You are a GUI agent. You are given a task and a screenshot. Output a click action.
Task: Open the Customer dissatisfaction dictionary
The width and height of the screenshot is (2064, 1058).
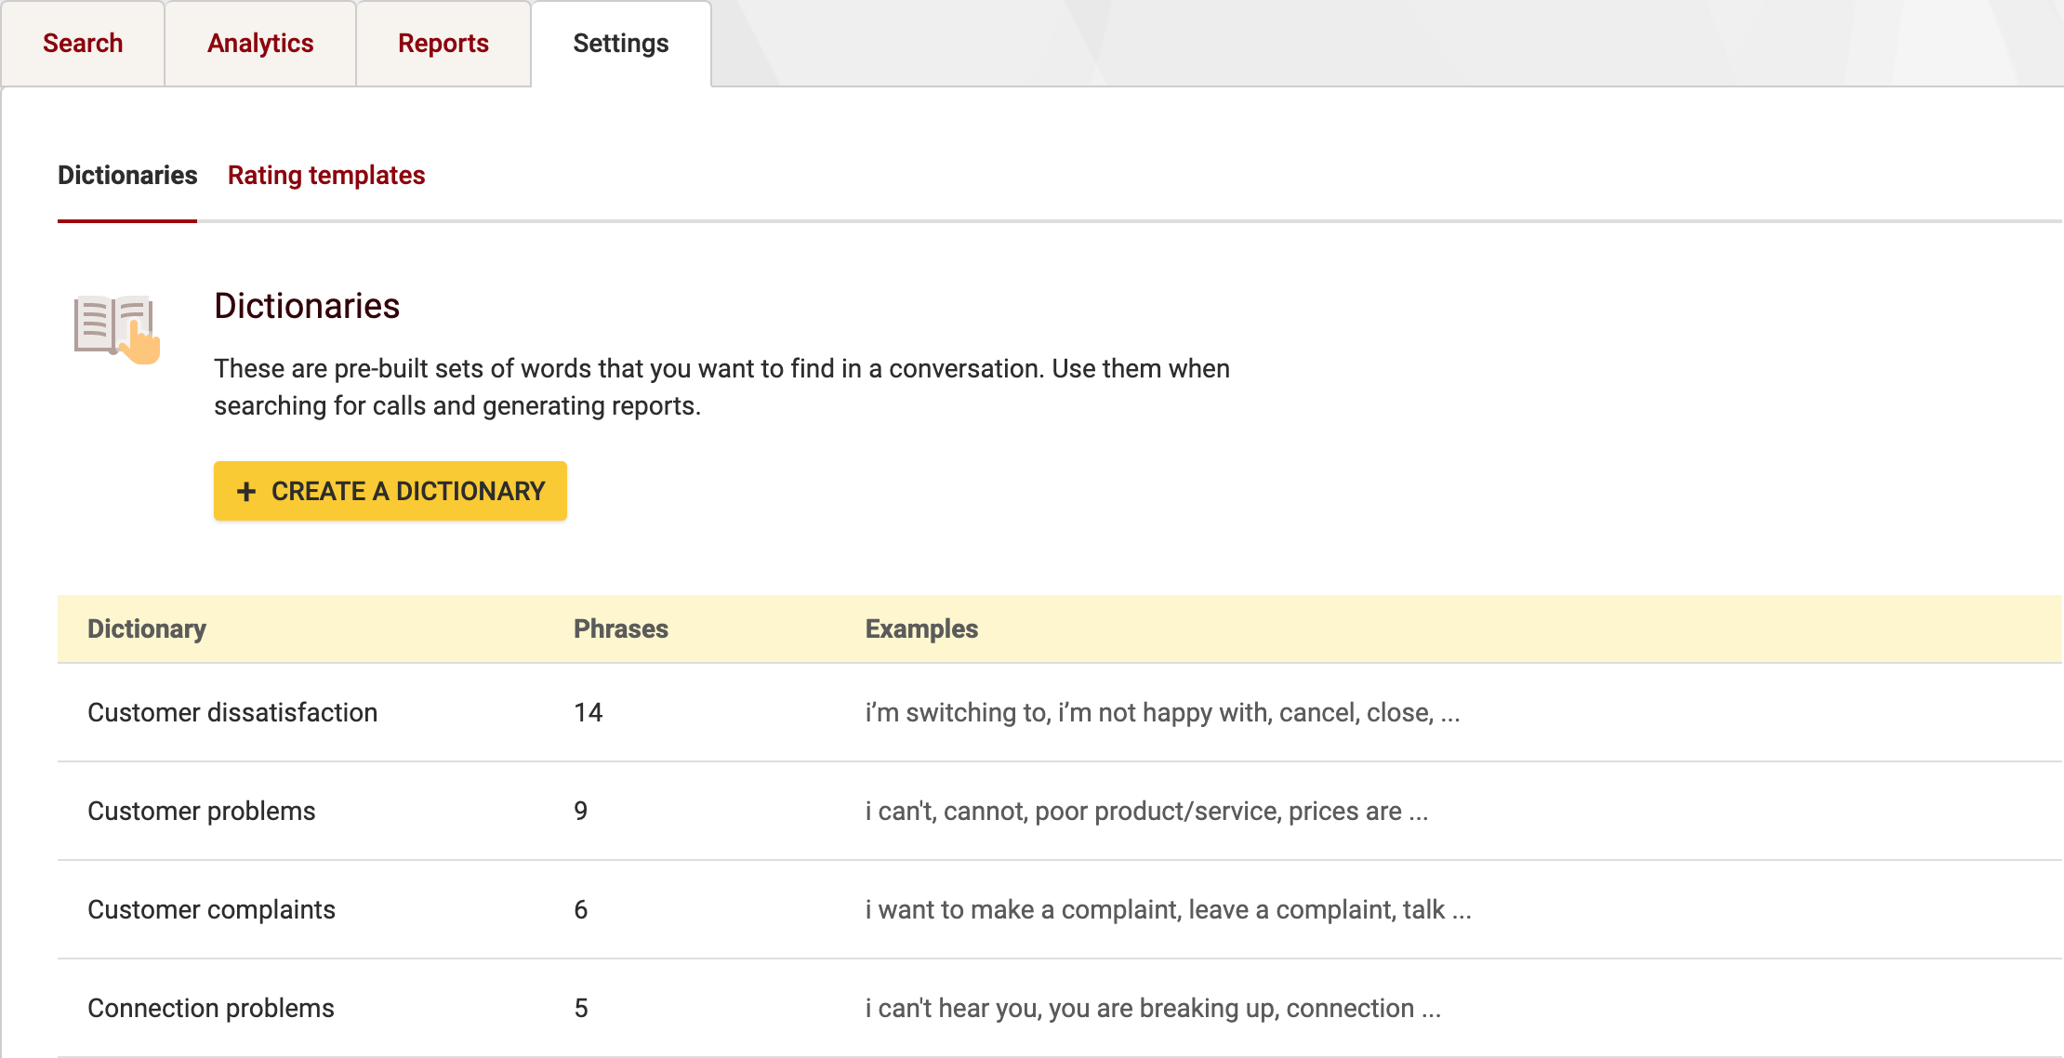[x=232, y=712]
